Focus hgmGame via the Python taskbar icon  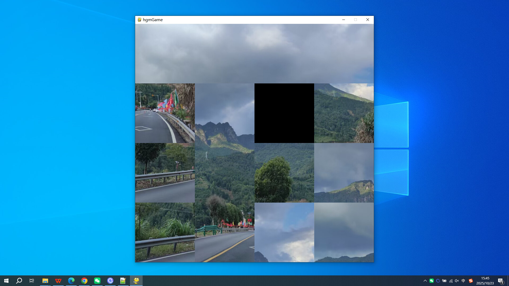click(x=136, y=280)
